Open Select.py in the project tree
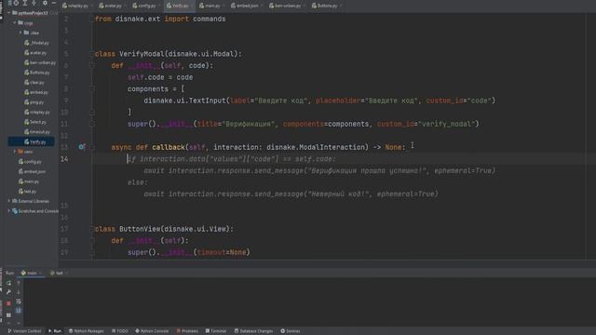The width and height of the screenshot is (596, 335). 35,122
